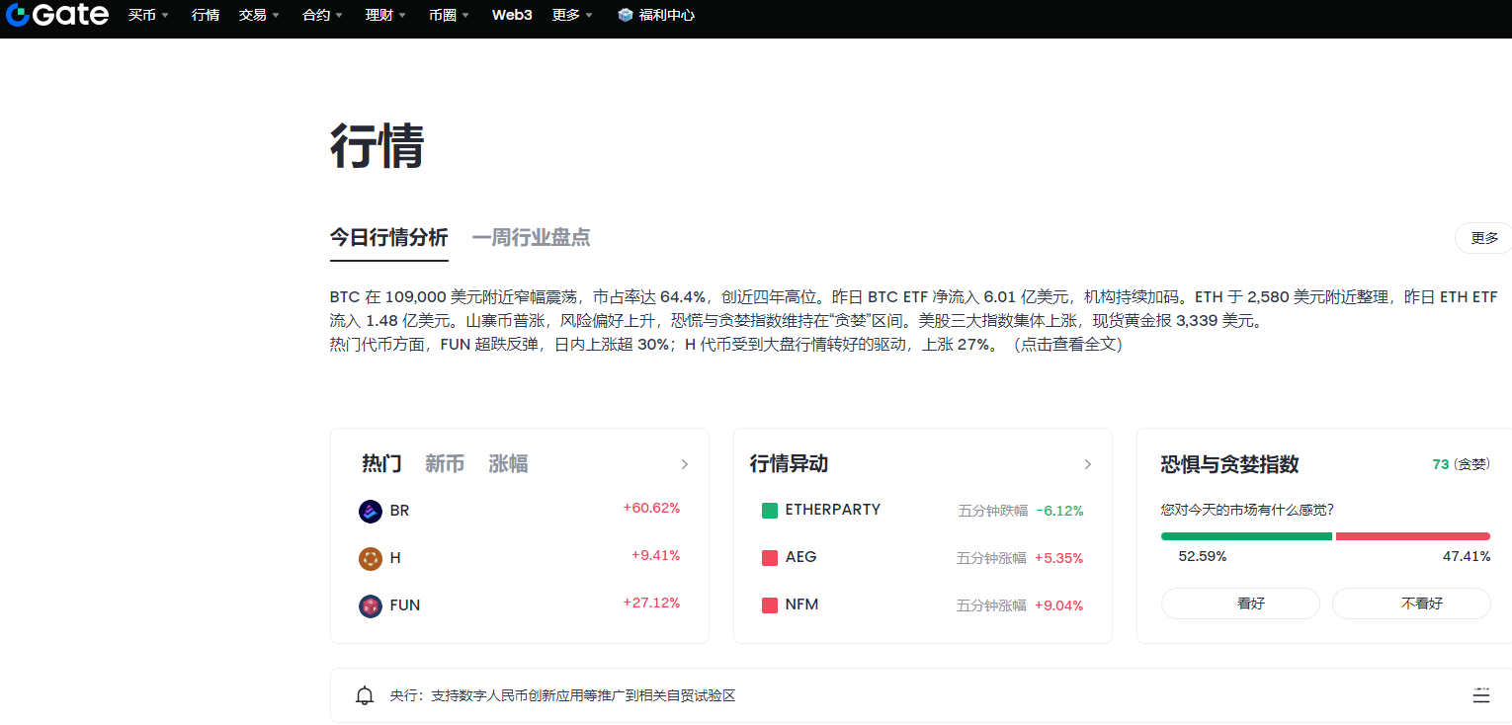Switch to 一周行业盘点 tab
1512x725 pixels.
tap(531, 238)
